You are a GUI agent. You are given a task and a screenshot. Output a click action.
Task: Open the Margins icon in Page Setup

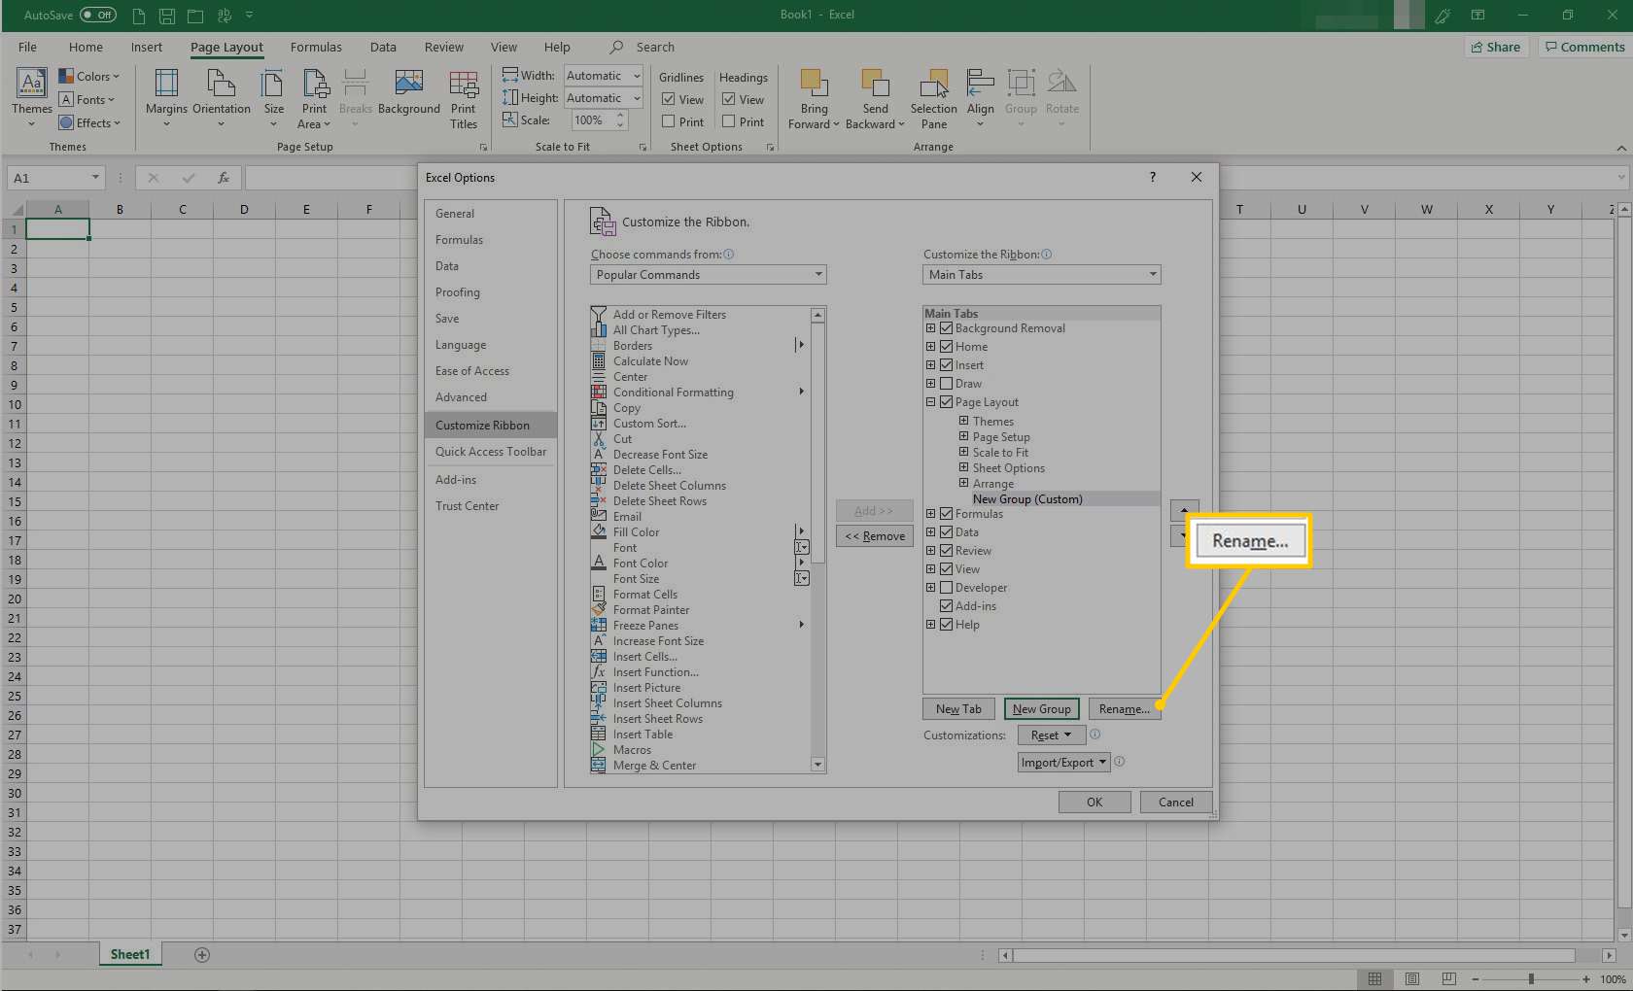tap(166, 85)
